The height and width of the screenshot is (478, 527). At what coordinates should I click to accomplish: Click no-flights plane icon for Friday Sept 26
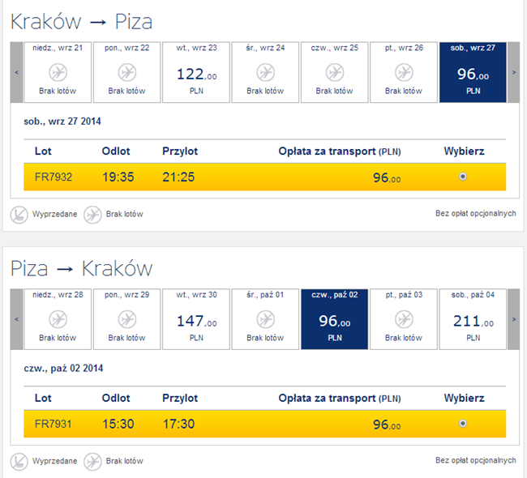tap(404, 72)
